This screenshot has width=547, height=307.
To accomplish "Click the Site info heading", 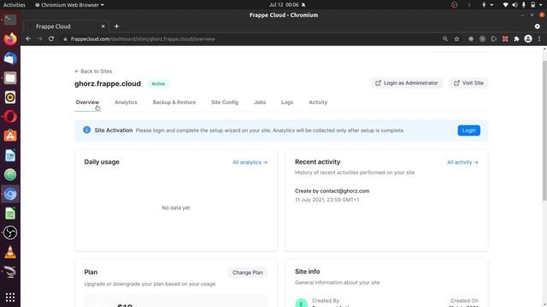I will [308, 271].
